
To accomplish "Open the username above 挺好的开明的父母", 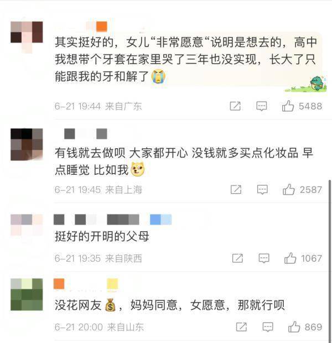I will coord(96,220).
